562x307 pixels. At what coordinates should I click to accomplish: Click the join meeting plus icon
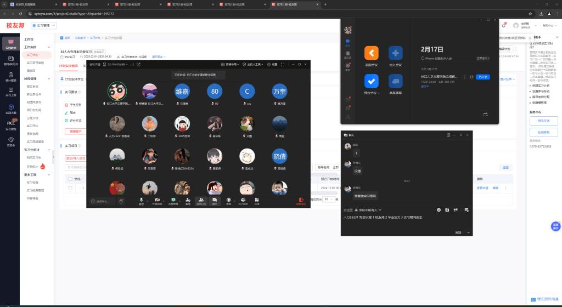click(x=395, y=53)
